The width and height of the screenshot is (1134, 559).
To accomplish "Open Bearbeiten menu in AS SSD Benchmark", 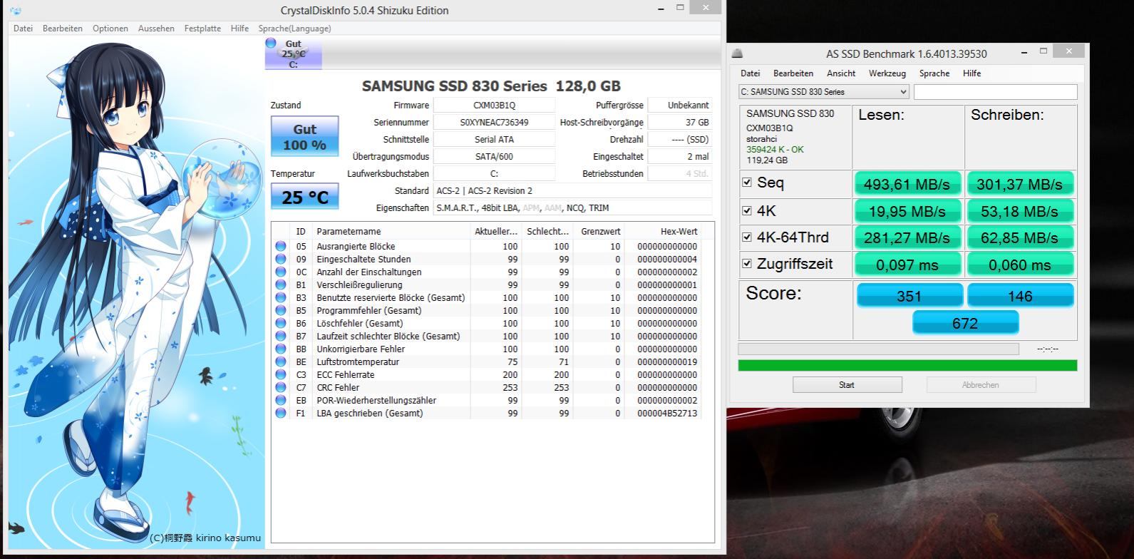I will tap(793, 73).
